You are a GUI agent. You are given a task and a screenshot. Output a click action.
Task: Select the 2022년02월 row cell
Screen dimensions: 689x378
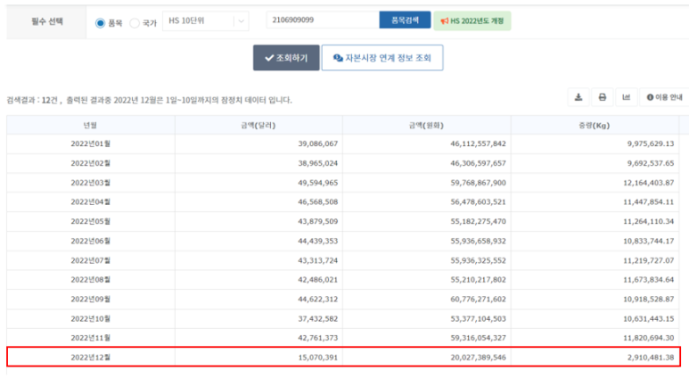pos(91,163)
